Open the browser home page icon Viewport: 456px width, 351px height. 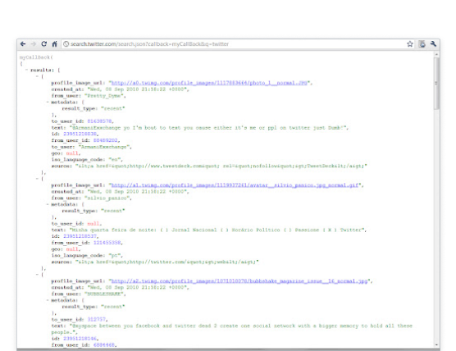[x=54, y=44]
